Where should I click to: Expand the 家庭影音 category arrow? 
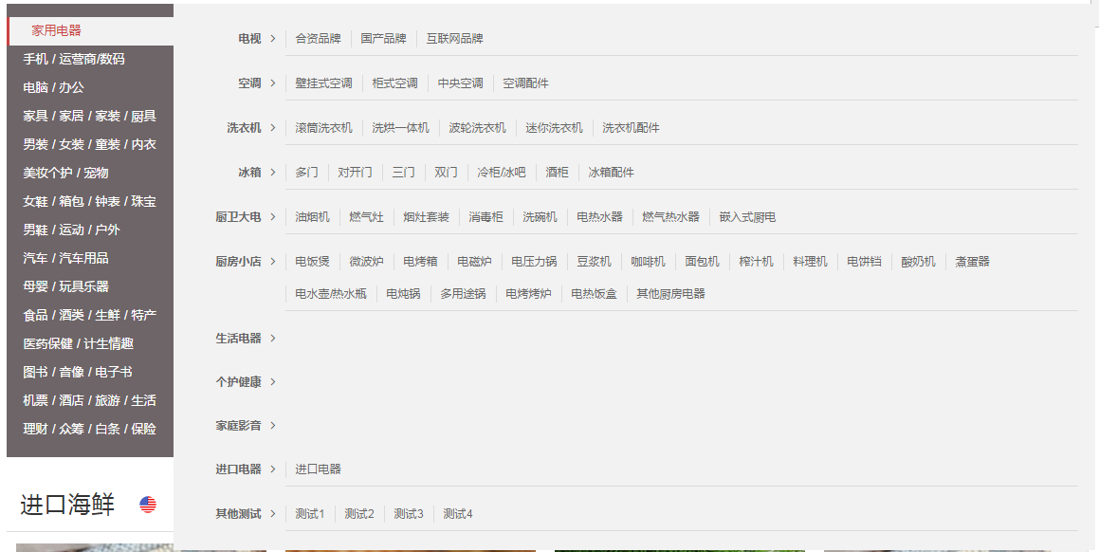[x=273, y=425]
